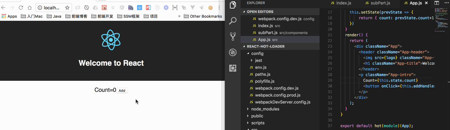The width and height of the screenshot is (450, 130).
Task: Click the ]♥[ extension icon
Action: click(x=175, y=8)
